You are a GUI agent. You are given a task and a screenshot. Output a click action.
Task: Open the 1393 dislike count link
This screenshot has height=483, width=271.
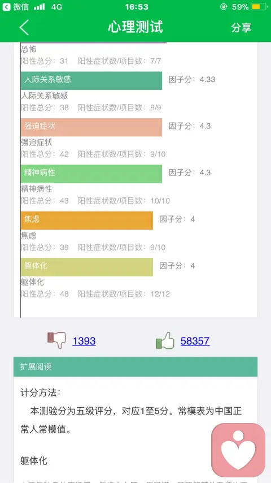click(x=84, y=341)
